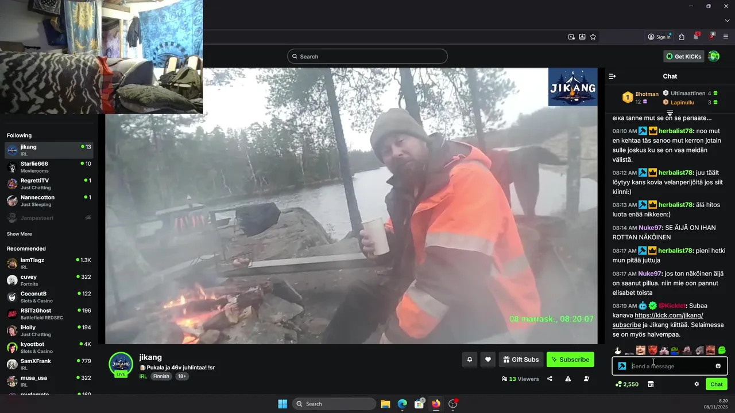Report the stream with the warning triangle icon
The height and width of the screenshot is (413, 735).
point(568,379)
